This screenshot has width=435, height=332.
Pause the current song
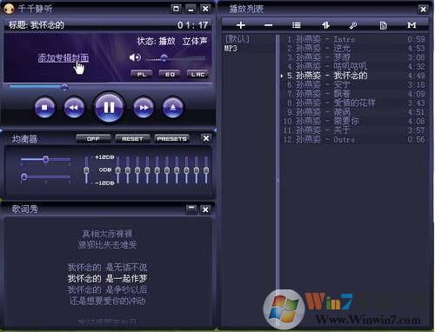(x=109, y=108)
